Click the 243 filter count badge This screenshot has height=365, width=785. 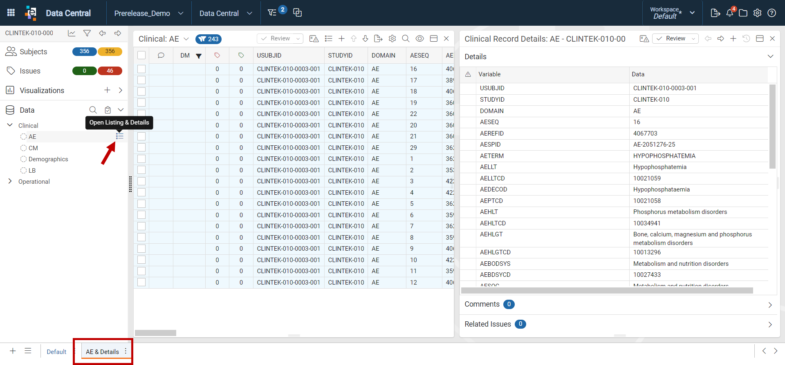209,39
